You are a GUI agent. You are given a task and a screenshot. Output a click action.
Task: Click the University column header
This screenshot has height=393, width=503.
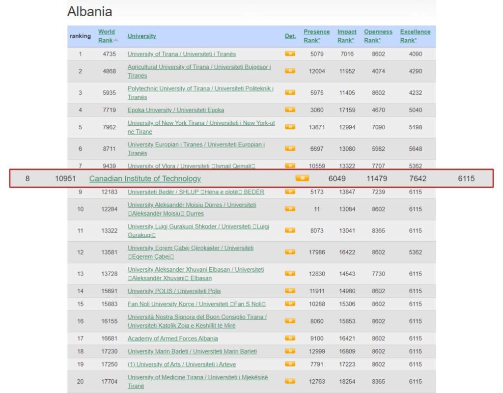click(142, 36)
